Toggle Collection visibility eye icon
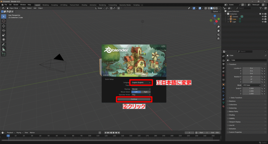268x144 pixels. [263, 14]
